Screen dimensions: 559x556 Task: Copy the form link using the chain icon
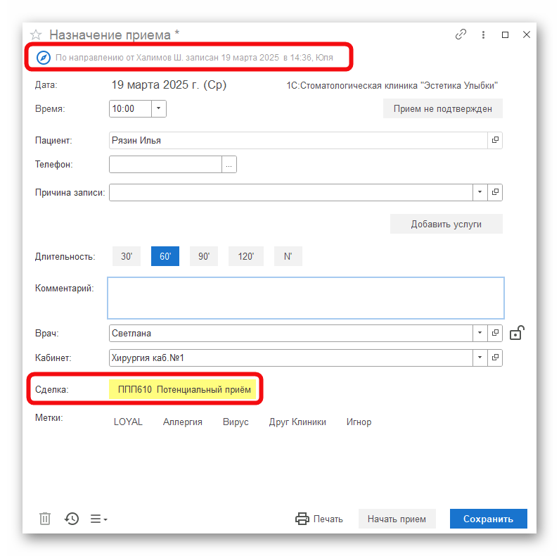click(x=461, y=34)
